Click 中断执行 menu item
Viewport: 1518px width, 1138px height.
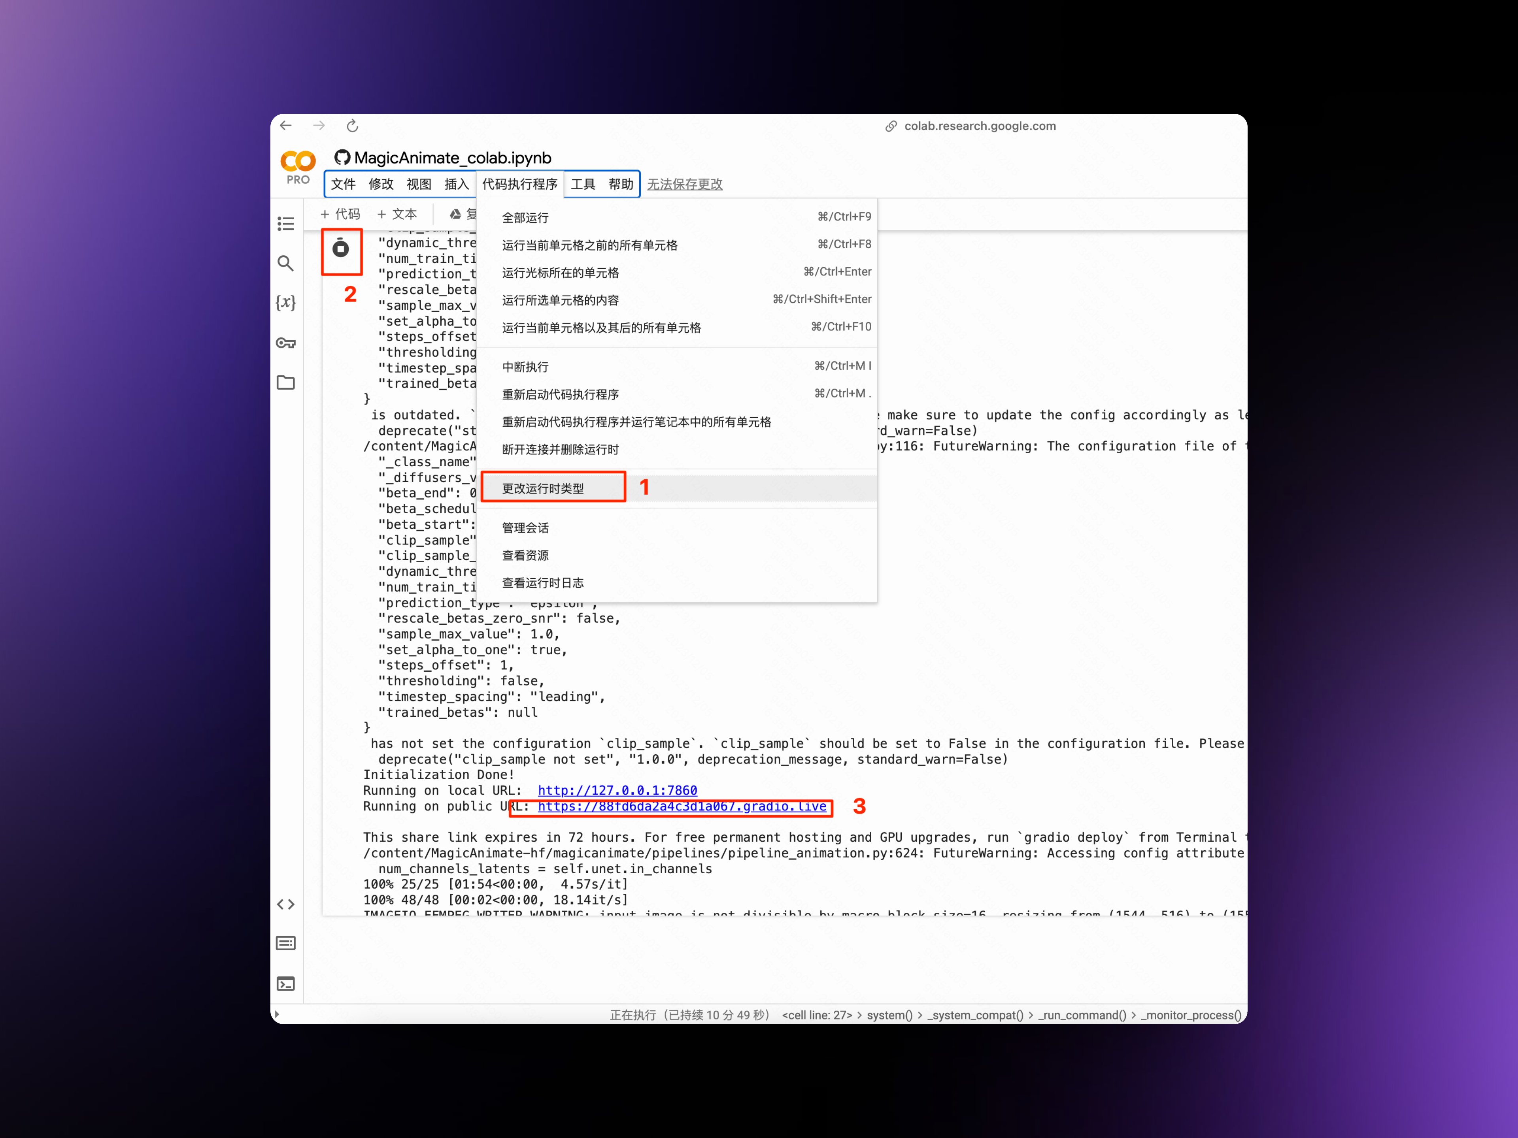click(x=525, y=367)
